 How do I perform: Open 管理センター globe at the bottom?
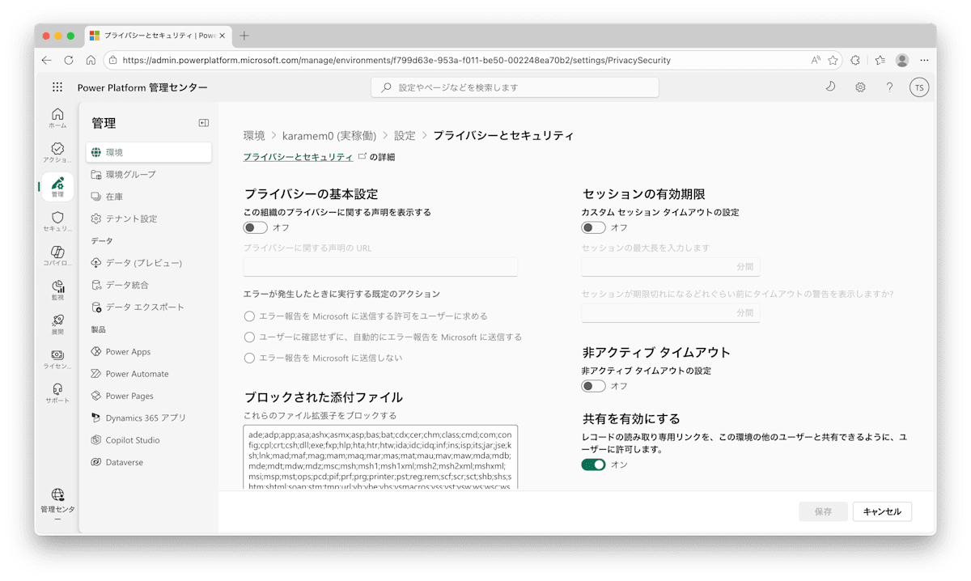pos(57,505)
